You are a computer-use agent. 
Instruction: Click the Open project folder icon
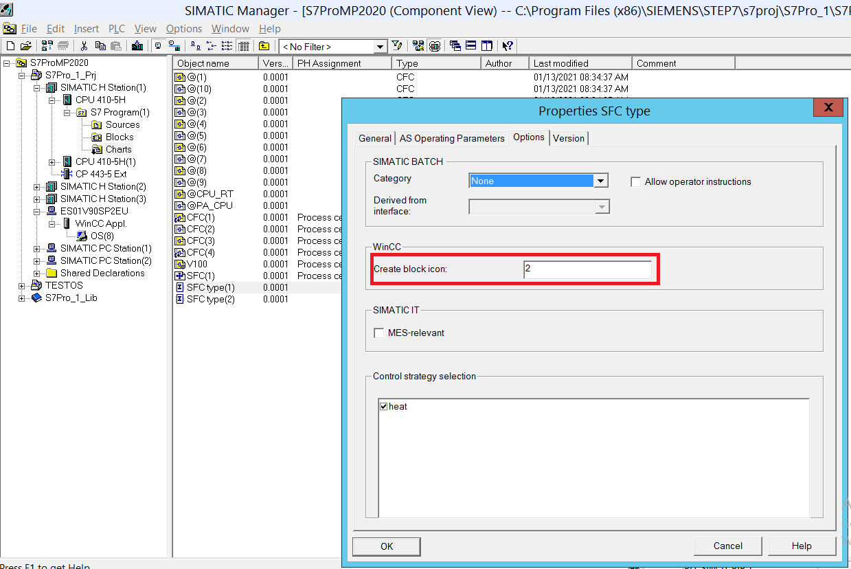point(26,46)
